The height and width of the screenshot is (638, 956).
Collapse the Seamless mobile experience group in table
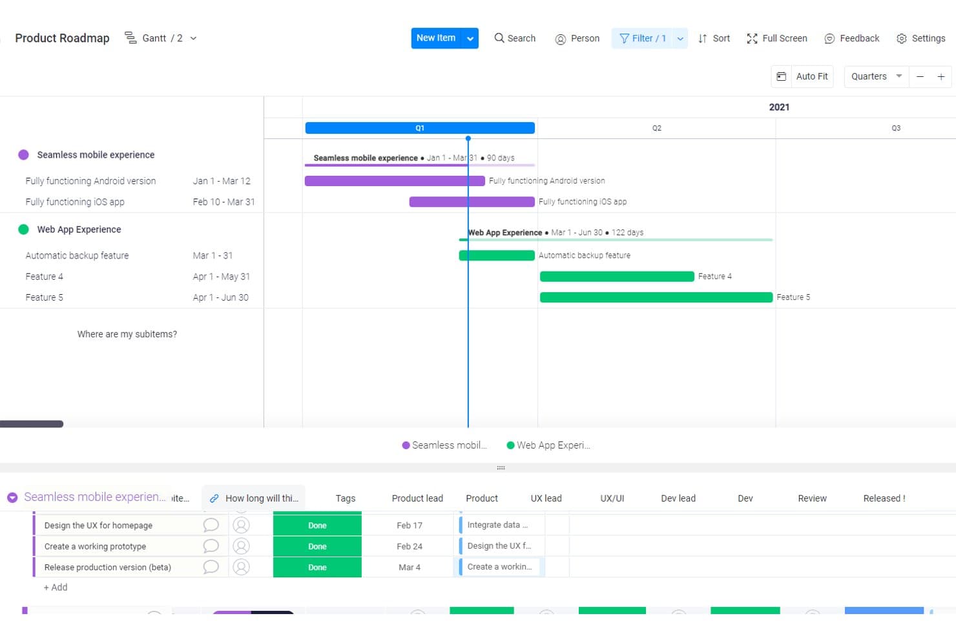click(x=12, y=497)
